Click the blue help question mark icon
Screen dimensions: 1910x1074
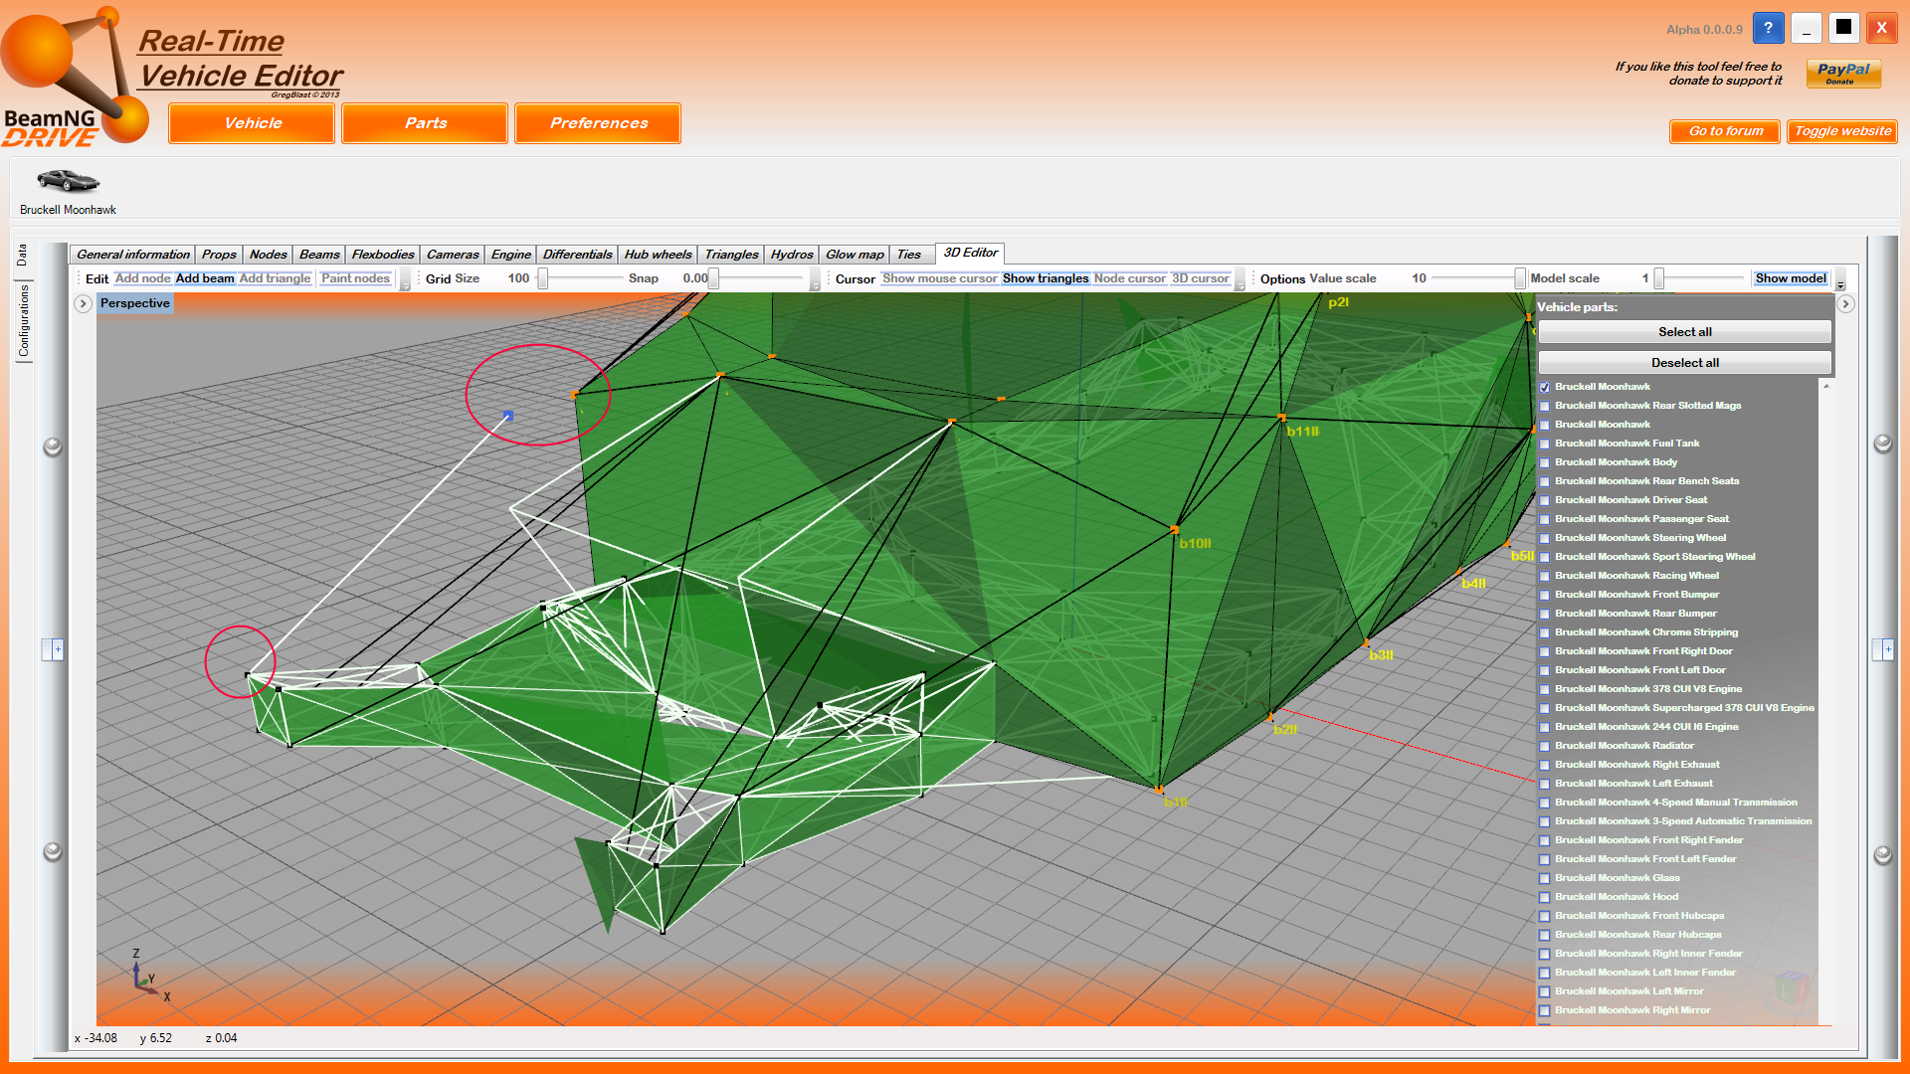pos(1768,28)
